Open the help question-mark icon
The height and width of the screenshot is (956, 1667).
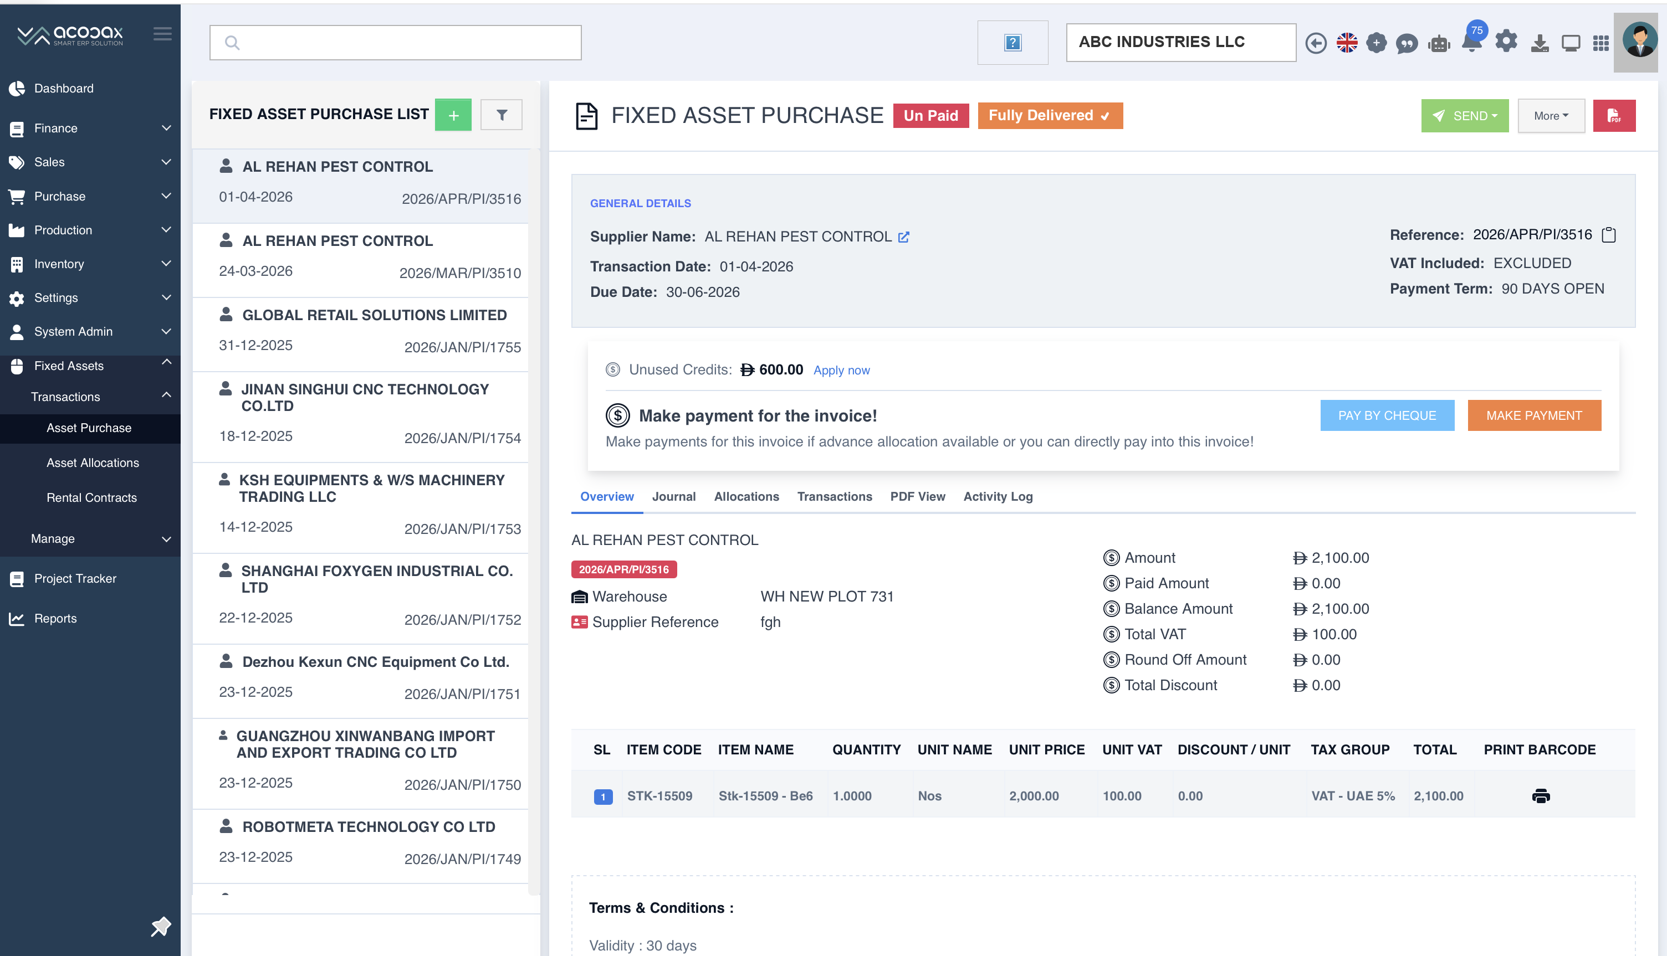tap(1012, 43)
